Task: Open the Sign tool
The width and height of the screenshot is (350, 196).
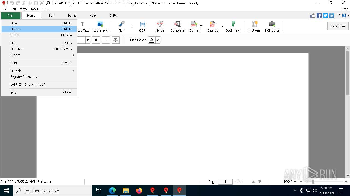Action: (121, 26)
